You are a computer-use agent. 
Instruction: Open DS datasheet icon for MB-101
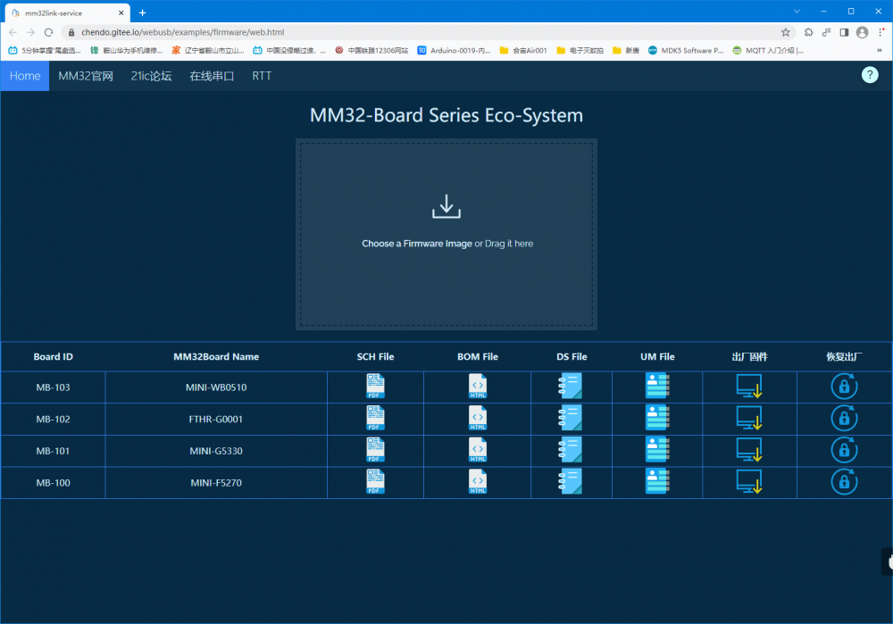click(x=570, y=450)
